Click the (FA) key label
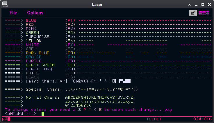214x123 pixels. point(70,57)
